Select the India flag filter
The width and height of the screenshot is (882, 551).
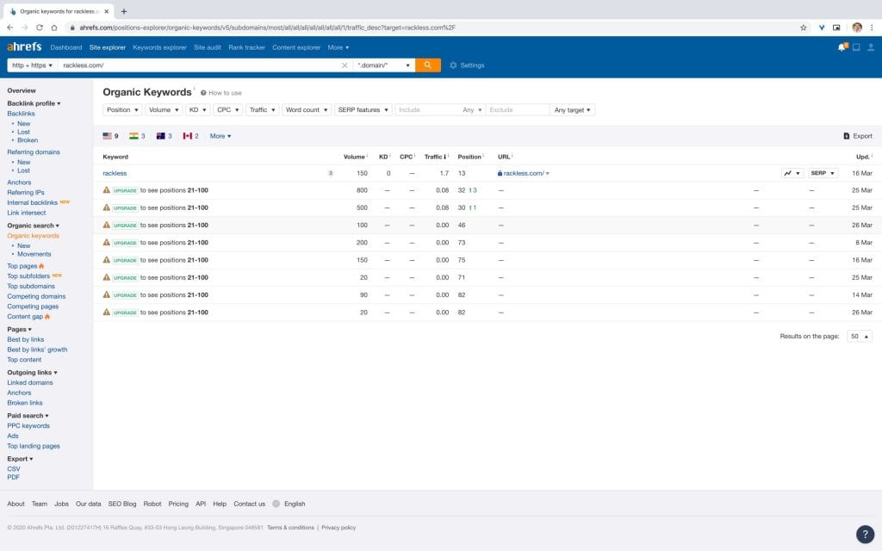pyautogui.click(x=134, y=136)
